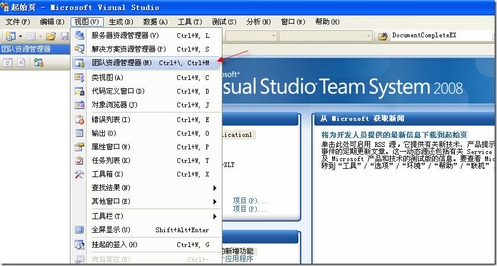Screen dimensions: 497x266
Task: Open the 帮助(H) menu
Action: point(327,22)
